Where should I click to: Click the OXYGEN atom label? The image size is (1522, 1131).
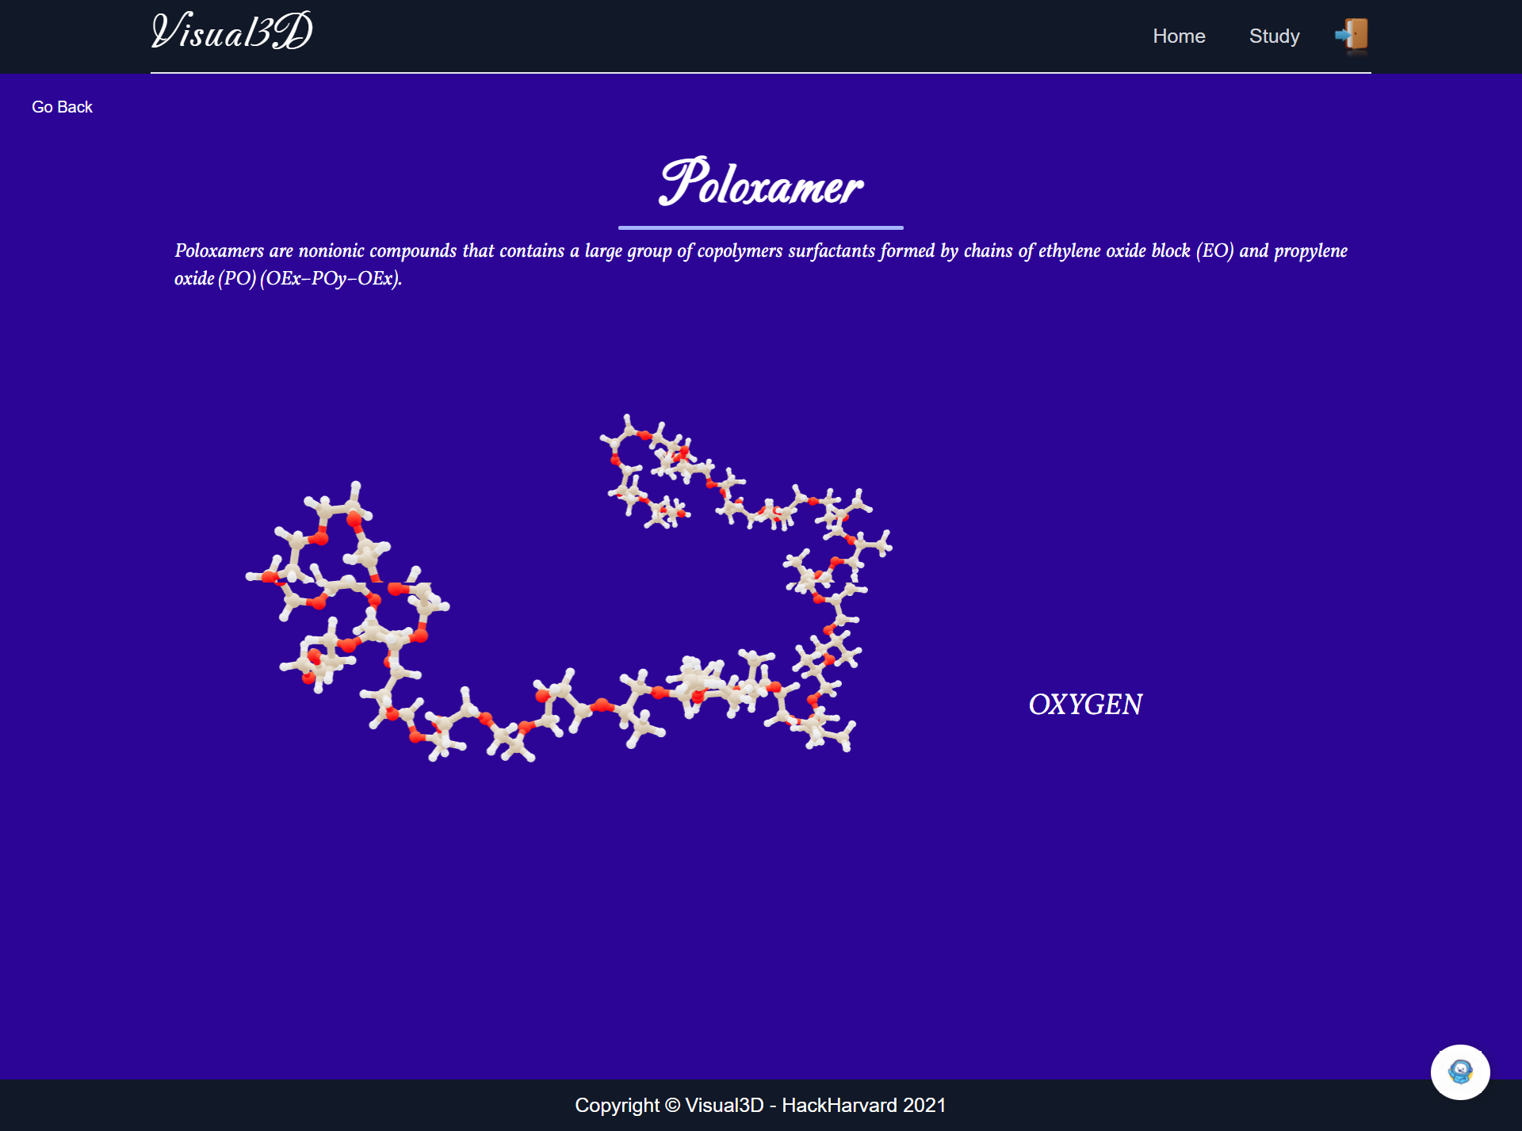[1085, 705]
